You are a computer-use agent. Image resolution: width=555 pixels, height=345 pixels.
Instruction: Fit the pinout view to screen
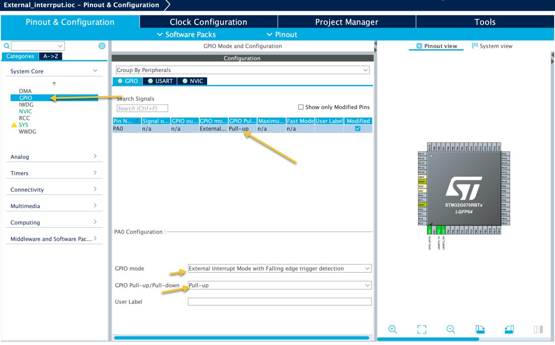click(x=422, y=329)
